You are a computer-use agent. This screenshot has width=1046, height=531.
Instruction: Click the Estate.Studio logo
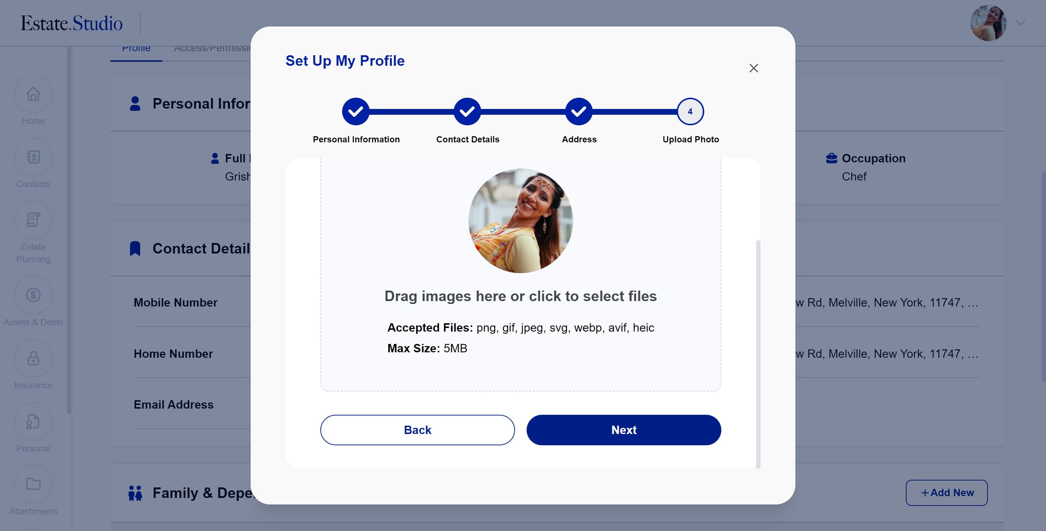(x=72, y=23)
